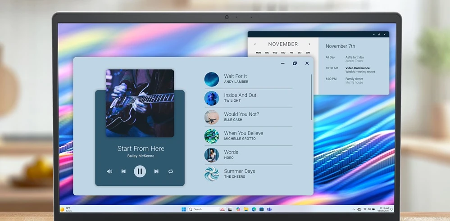Image resolution: width=450 pixels, height=221 pixels.
Task: Go to previous month in calendar
Action: coord(255,44)
